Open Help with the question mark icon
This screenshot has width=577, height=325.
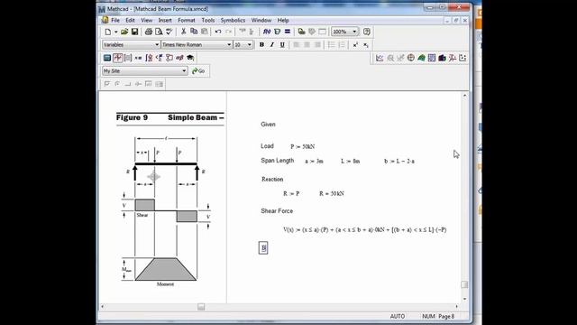pos(367,32)
